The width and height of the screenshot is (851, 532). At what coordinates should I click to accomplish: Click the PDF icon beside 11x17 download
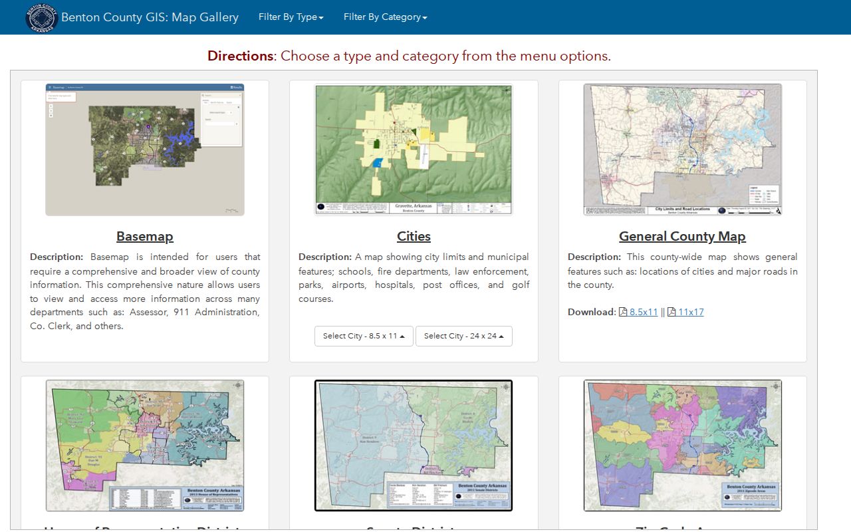(x=671, y=312)
